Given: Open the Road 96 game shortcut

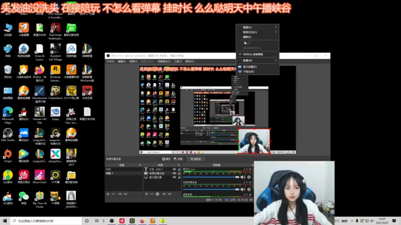Looking at the screenshot, I should [71, 92].
